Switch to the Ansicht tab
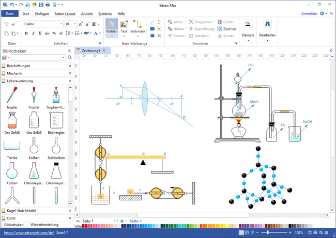Image resolution: width=336 pixels, height=238 pixels. (87, 14)
